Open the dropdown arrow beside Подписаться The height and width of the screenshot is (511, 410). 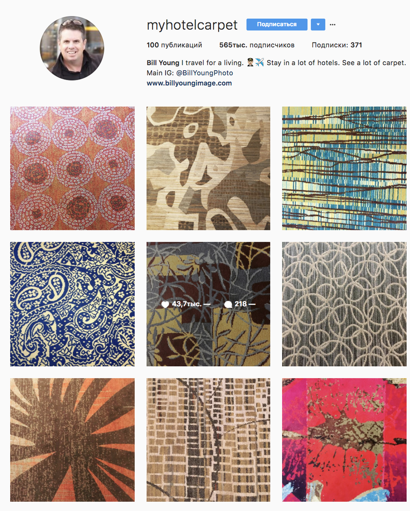click(318, 24)
